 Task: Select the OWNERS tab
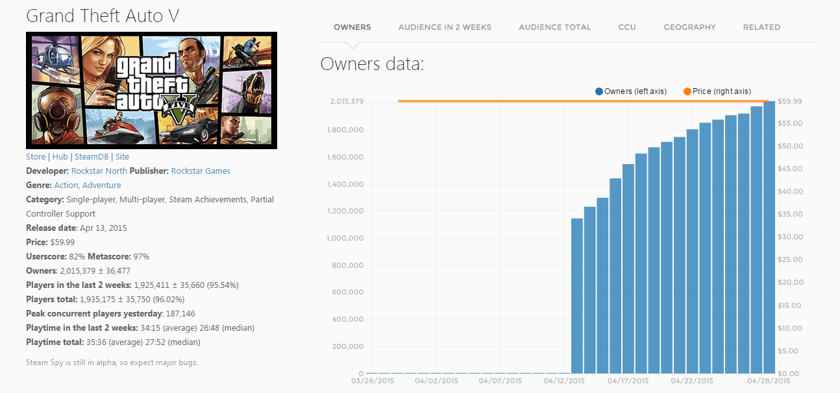click(x=352, y=27)
